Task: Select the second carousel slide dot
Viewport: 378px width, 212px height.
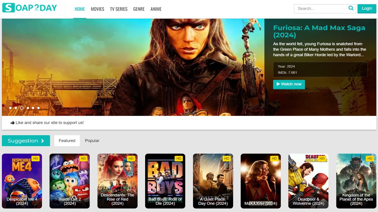Action: tap(16, 108)
